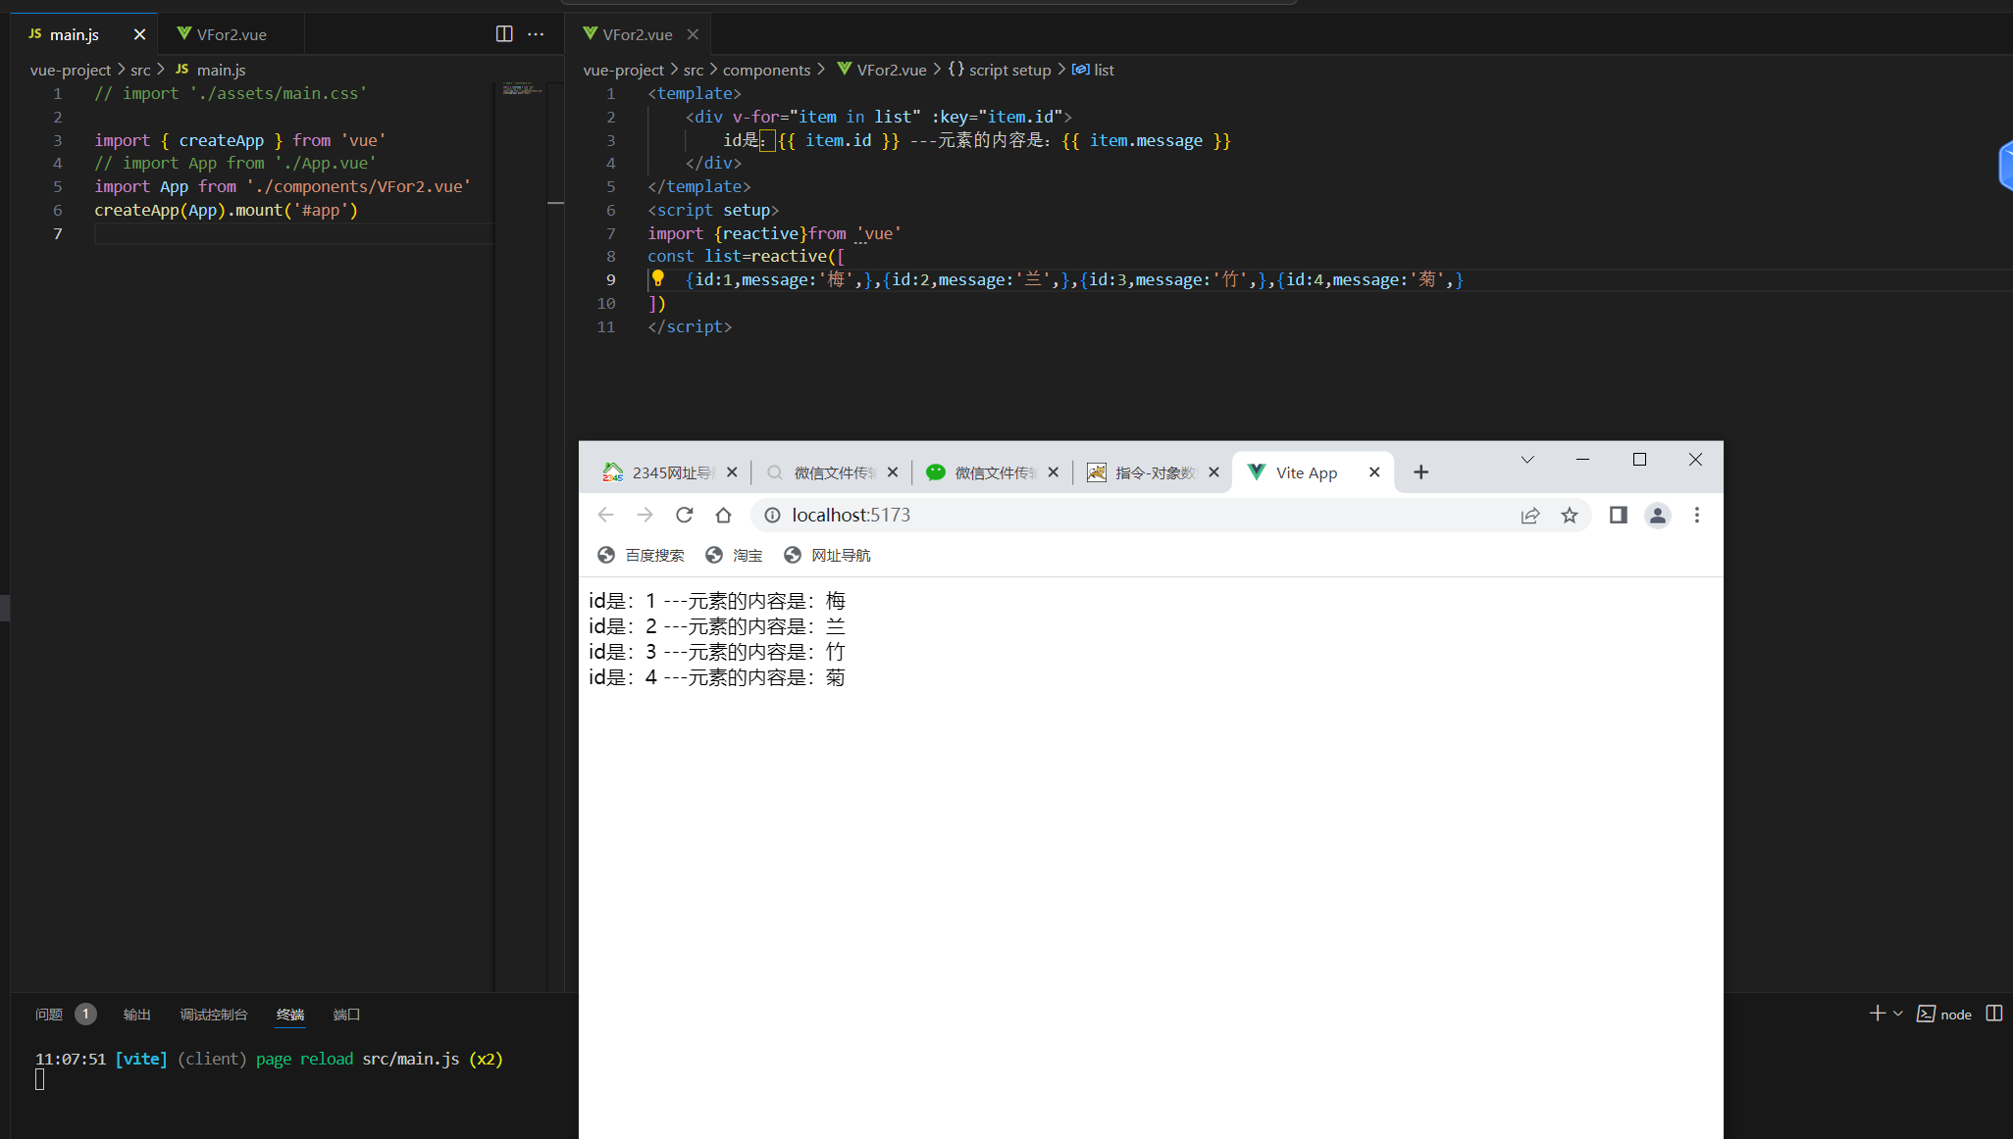
Task: Click 'id是: 1 ---元素的内容是: 梅' text
Action: pyautogui.click(x=717, y=601)
